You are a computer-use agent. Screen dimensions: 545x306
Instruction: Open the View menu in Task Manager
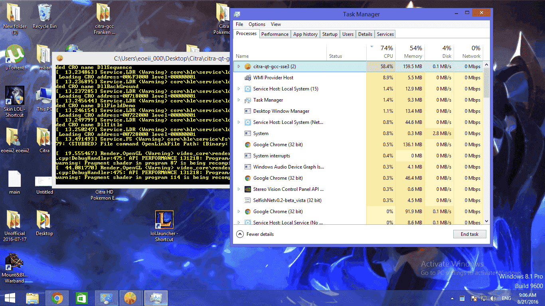pos(276,24)
